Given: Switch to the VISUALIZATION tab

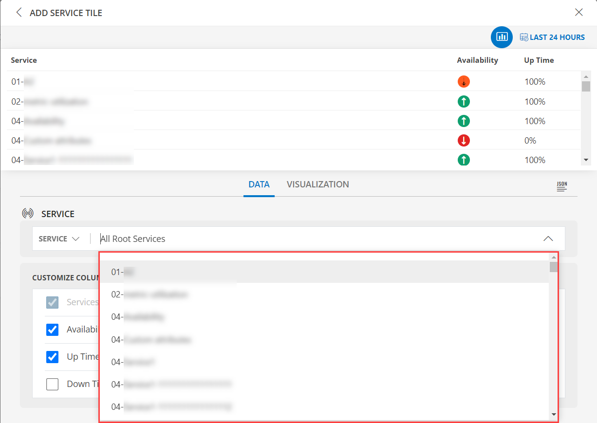Looking at the screenshot, I should (317, 184).
